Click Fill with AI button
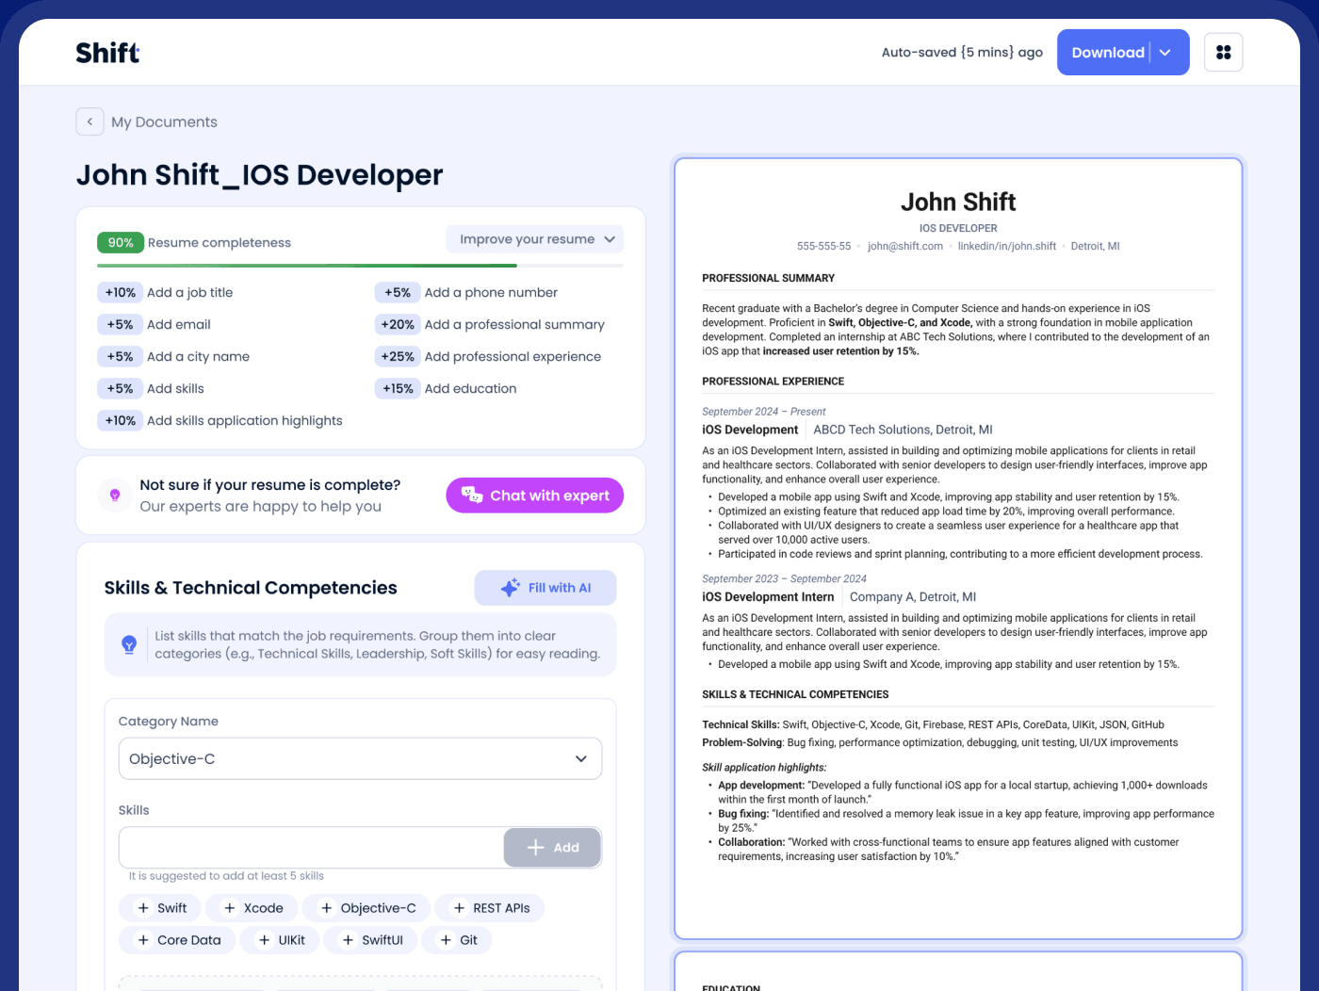This screenshot has width=1319, height=991. pos(546,588)
